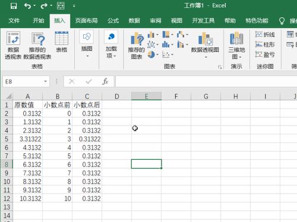Insert a 柱形 column sparkline
Viewport: 297px width, 222px height.
tap(265, 44)
